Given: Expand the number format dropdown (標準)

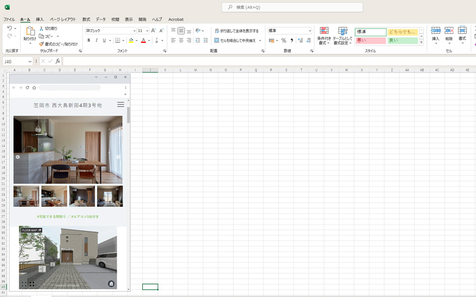Looking at the screenshot, I should point(309,30).
